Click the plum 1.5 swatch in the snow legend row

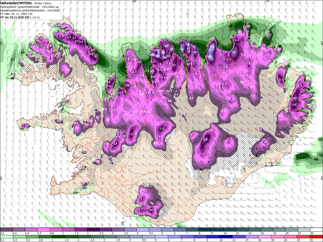81,230
